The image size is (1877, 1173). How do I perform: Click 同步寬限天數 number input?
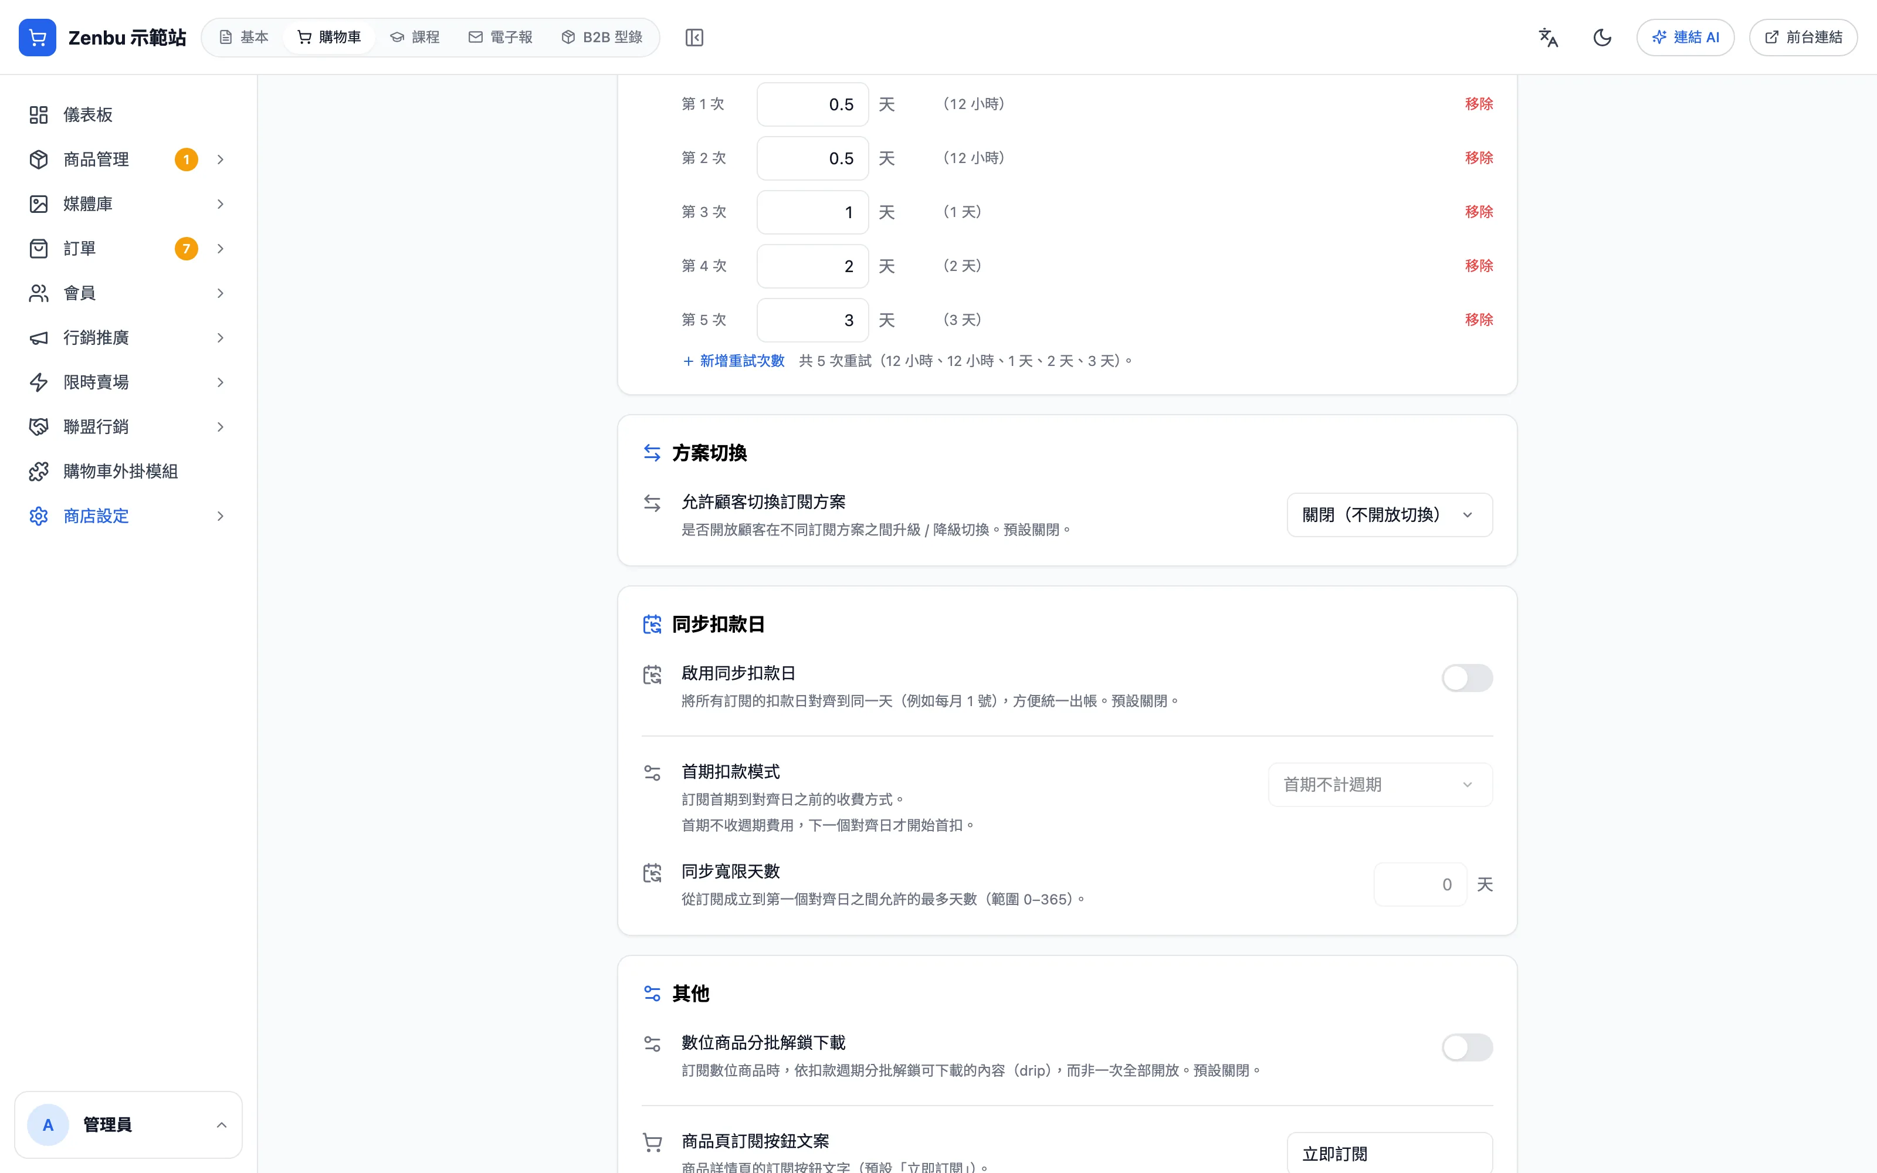click(x=1420, y=884)
